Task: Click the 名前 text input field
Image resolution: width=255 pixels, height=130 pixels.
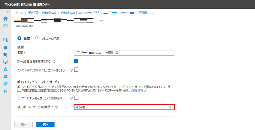Action: tap(124, 53)
